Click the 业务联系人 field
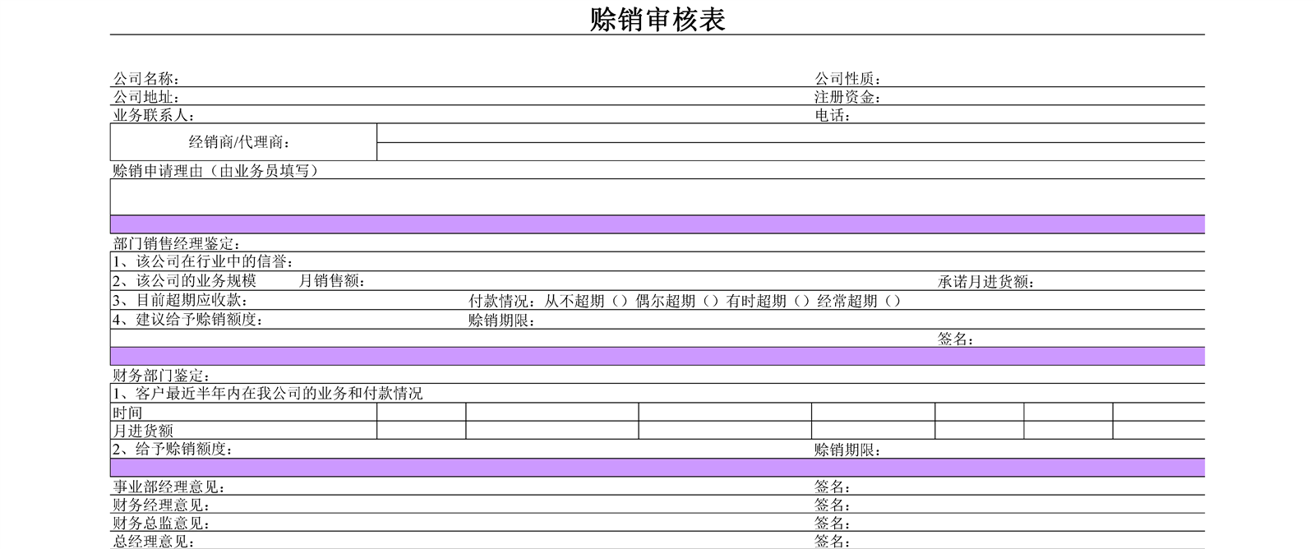 [493, 116]
